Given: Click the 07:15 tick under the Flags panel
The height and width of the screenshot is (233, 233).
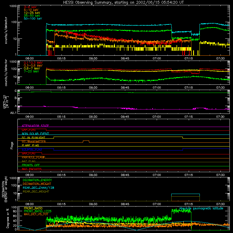Looking at the screenshot, I should click(188, 175).
